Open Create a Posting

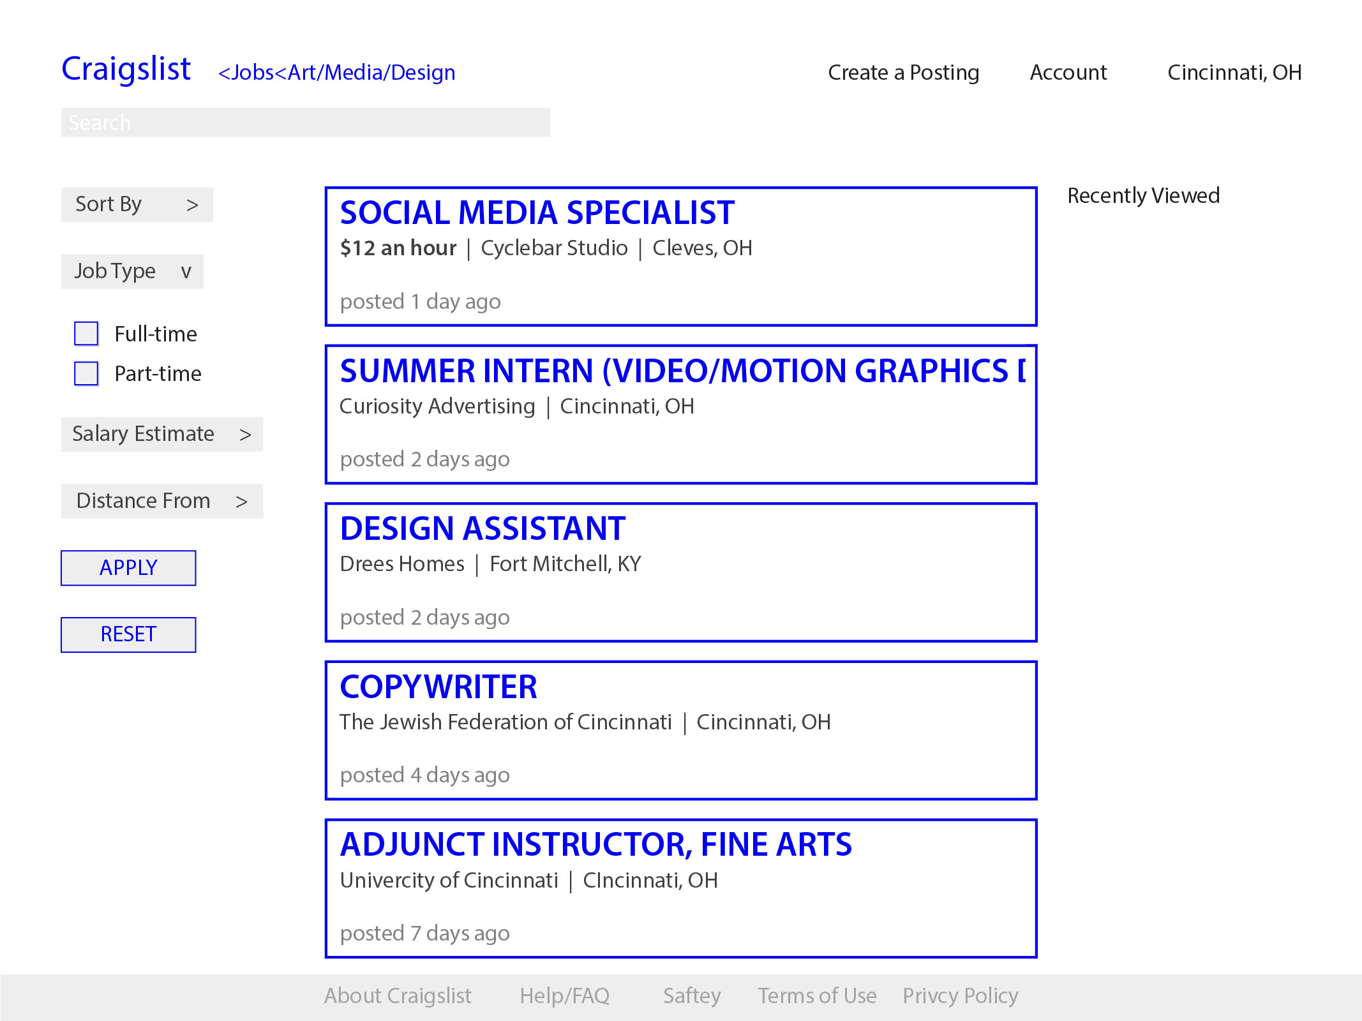point(903,73)
